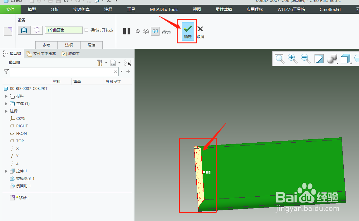Toggle the wireframe geometry preview icon
This screenshot has width=359, height=221.
(146, 31)
